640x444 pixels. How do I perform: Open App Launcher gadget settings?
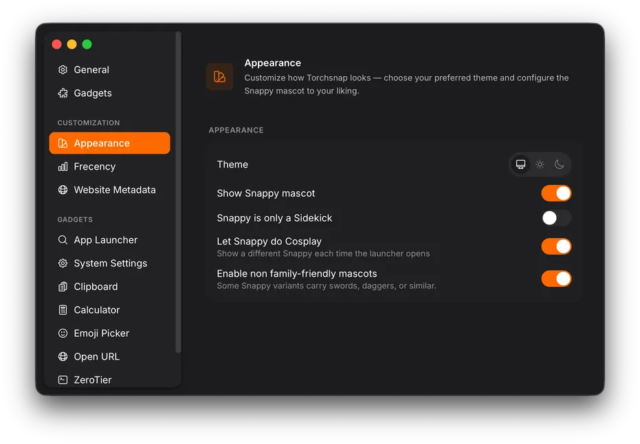pyautogui.click(x=109, y=240)
